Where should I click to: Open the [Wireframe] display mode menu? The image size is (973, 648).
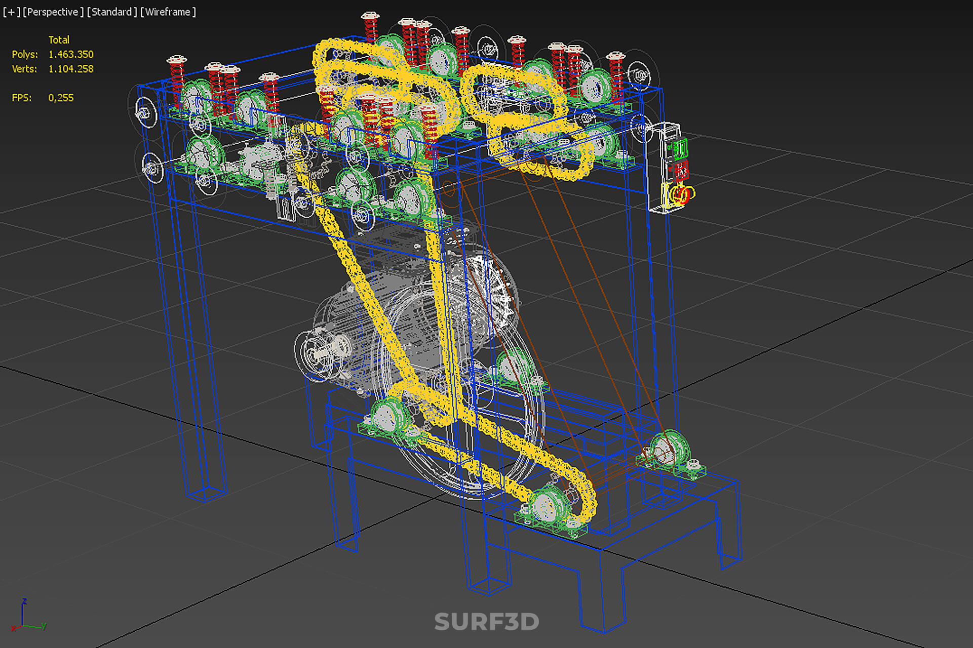[x=168, y=12]
